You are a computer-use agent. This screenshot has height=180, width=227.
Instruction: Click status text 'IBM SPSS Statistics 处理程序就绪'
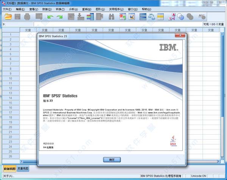coord(161,176)
